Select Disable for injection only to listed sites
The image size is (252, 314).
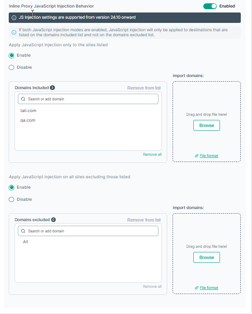[x=12, y=67]
